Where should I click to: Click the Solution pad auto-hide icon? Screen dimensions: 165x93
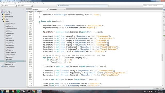tap(23, 9)
